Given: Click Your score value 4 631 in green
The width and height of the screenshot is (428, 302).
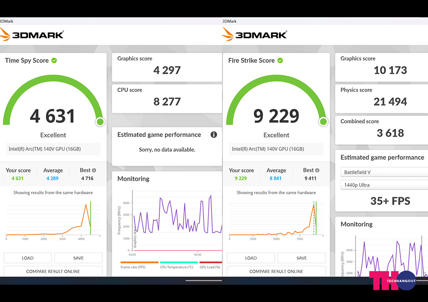Looking at the screenshot, I should (x=18, y=178).
